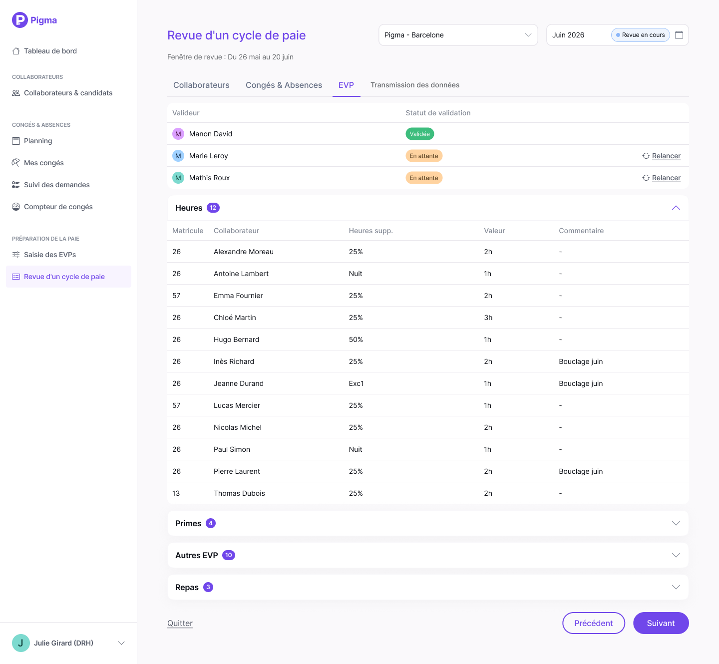
Task: Open the Transmission des données tab
Action: 415,85
